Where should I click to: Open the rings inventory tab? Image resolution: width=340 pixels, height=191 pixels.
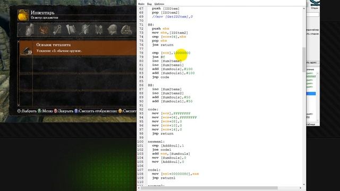click(x=126, y=30)
